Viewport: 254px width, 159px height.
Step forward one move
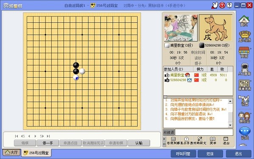tap(35, 136)
